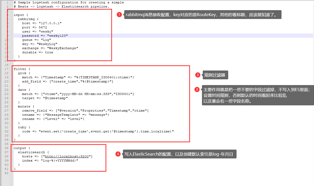The height and width of the screenshot is (186, 314).
Task: Click the word "hosts" in the output block
Action: pyautogui.click(x=27, y=156)
